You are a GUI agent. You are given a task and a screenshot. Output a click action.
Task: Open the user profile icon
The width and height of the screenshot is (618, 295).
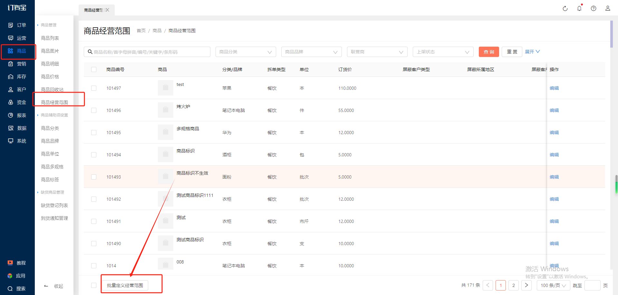coord(607,9)
